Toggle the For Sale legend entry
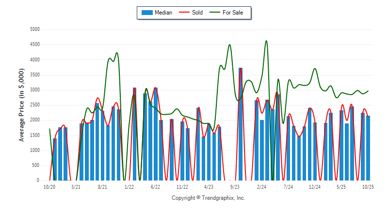This screenshot has height=210, width=388. pyautogui.click(x=233, y=13)
